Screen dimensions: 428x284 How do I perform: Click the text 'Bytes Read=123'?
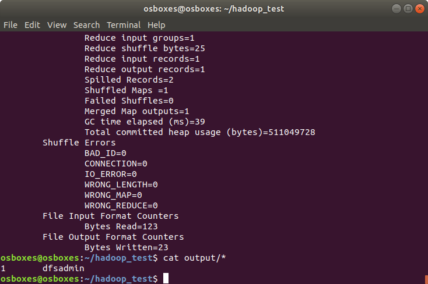click(x=121, y=226)
